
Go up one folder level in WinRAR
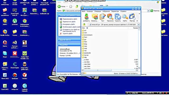pos(84,25)
